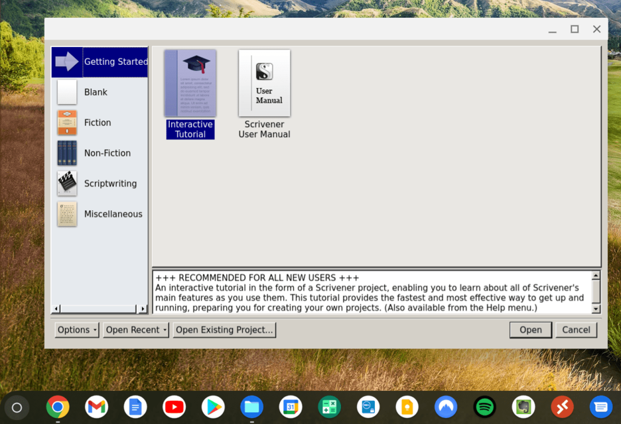Click the template description text area
This screenshot has width=621, height=424.
pyautogui.click(x=372, y=293)
